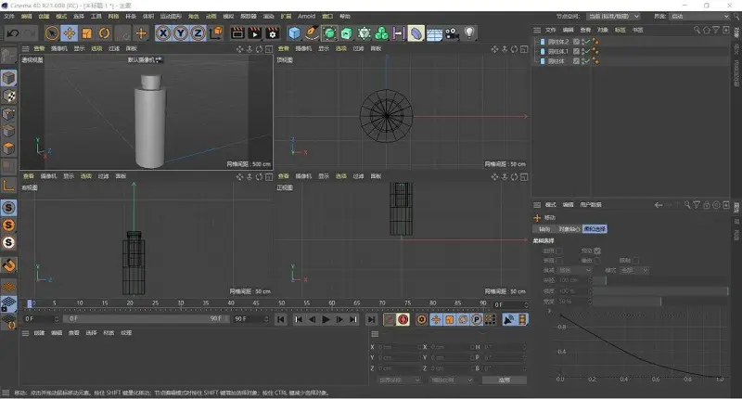Screen dimensions: 742x399
Task: Render to Picture Viewer icon
Action: pos(255,33)
